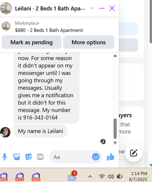The image size is (152, 182).
Task: Open the taskbar app labeled 4172
Action: point(20,177)
